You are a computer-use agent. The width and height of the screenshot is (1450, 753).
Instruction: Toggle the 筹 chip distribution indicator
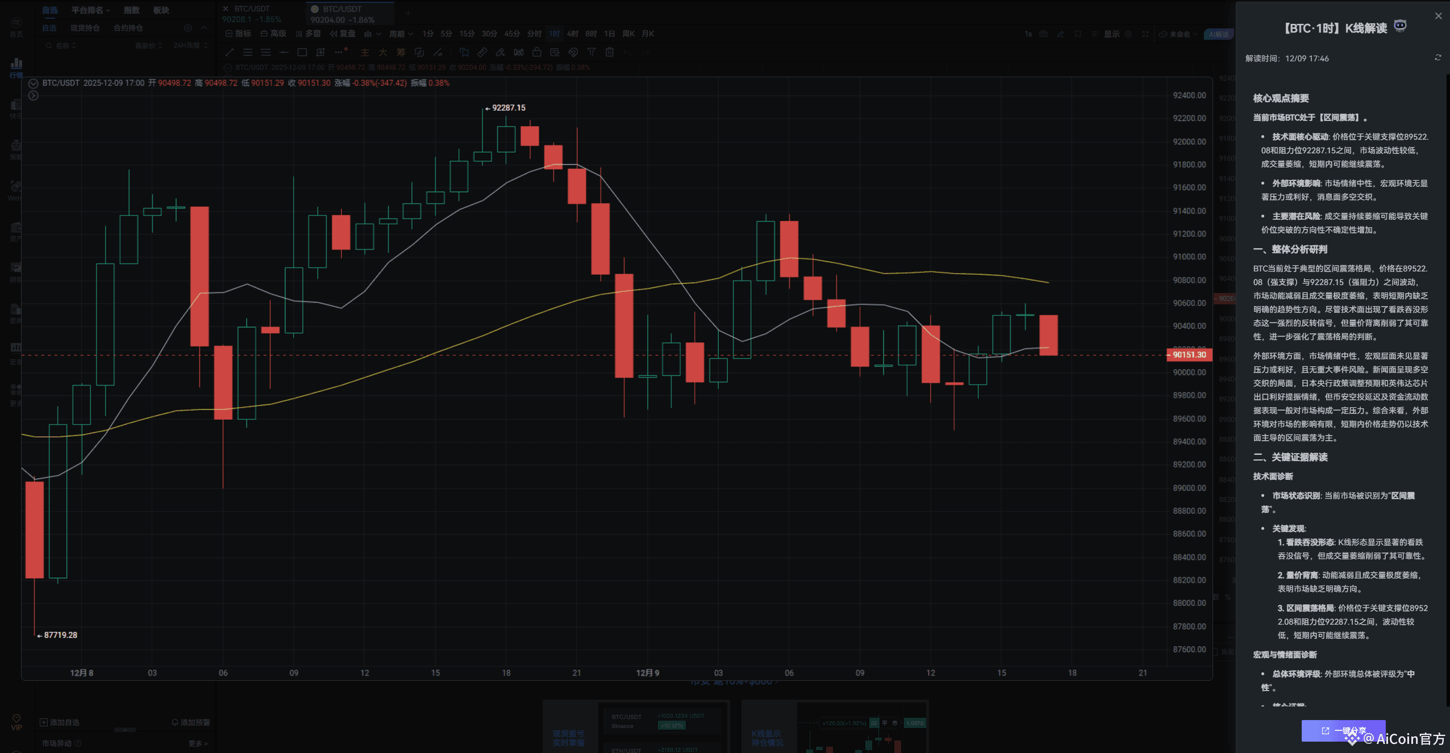[x=401, y=52]
